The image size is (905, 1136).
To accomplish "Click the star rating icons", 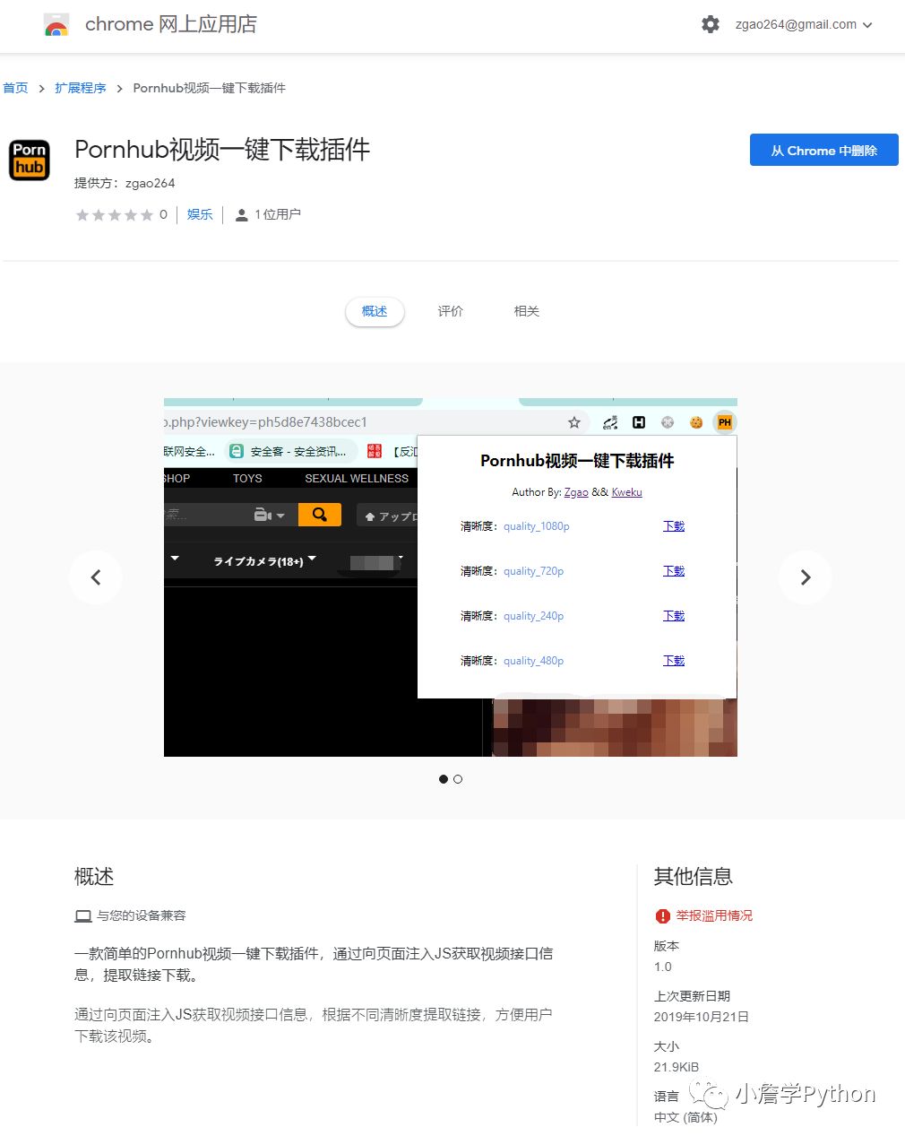I will tap(115, 214).
